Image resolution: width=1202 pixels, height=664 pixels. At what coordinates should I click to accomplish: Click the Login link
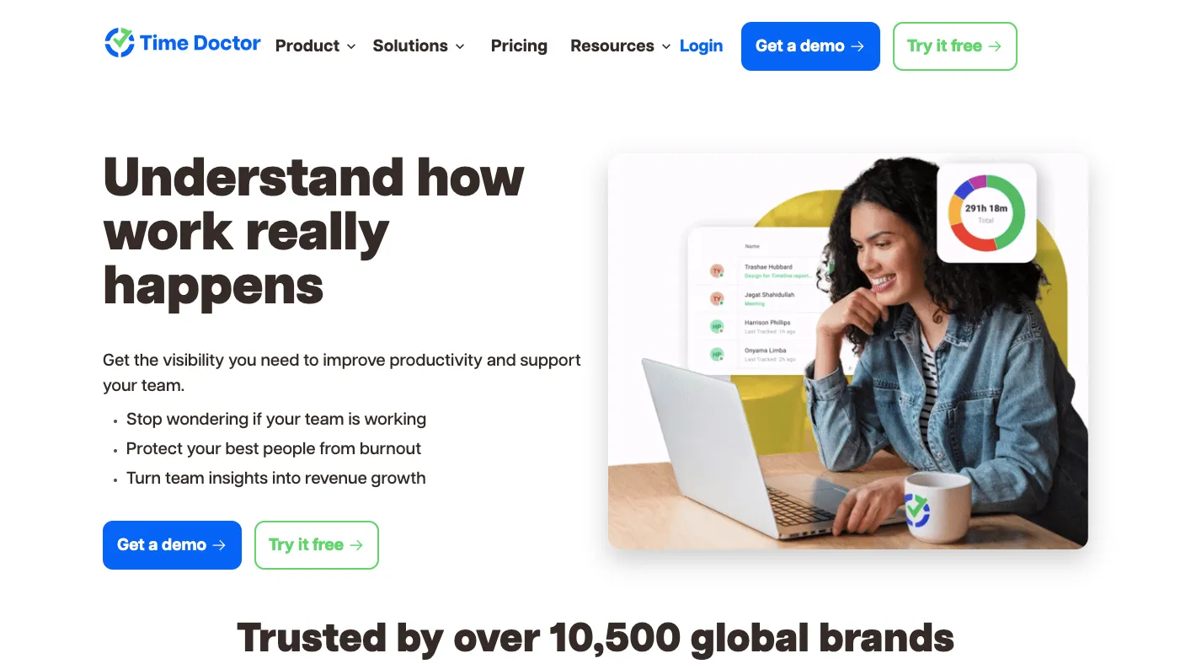tap(701, 46)
